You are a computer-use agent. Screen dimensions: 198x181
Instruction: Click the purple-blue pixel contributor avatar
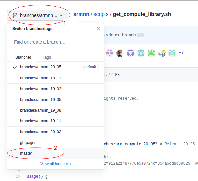(130, 53)
